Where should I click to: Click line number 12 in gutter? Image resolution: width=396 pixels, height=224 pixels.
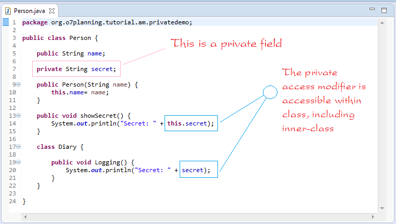tap(12, 108)
